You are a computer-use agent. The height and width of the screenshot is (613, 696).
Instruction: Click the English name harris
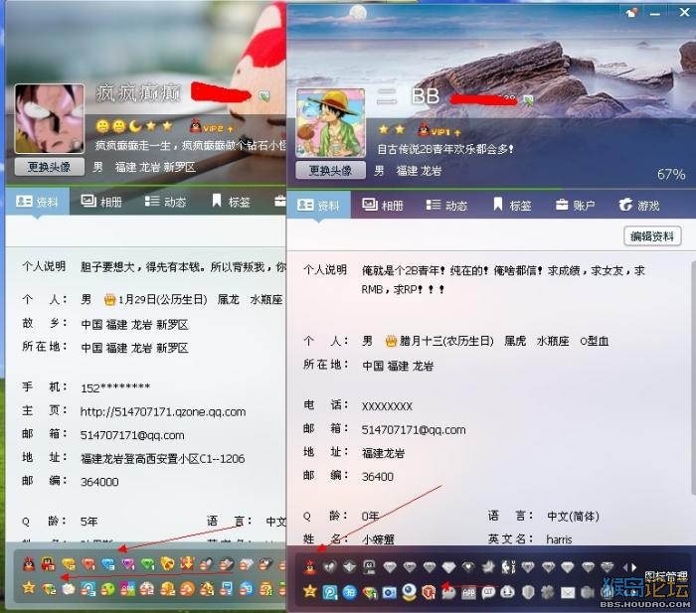coord(559,538)
